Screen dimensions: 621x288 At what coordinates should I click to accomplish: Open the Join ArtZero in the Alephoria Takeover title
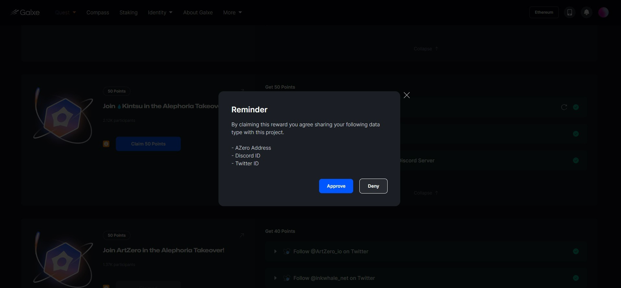164,250
